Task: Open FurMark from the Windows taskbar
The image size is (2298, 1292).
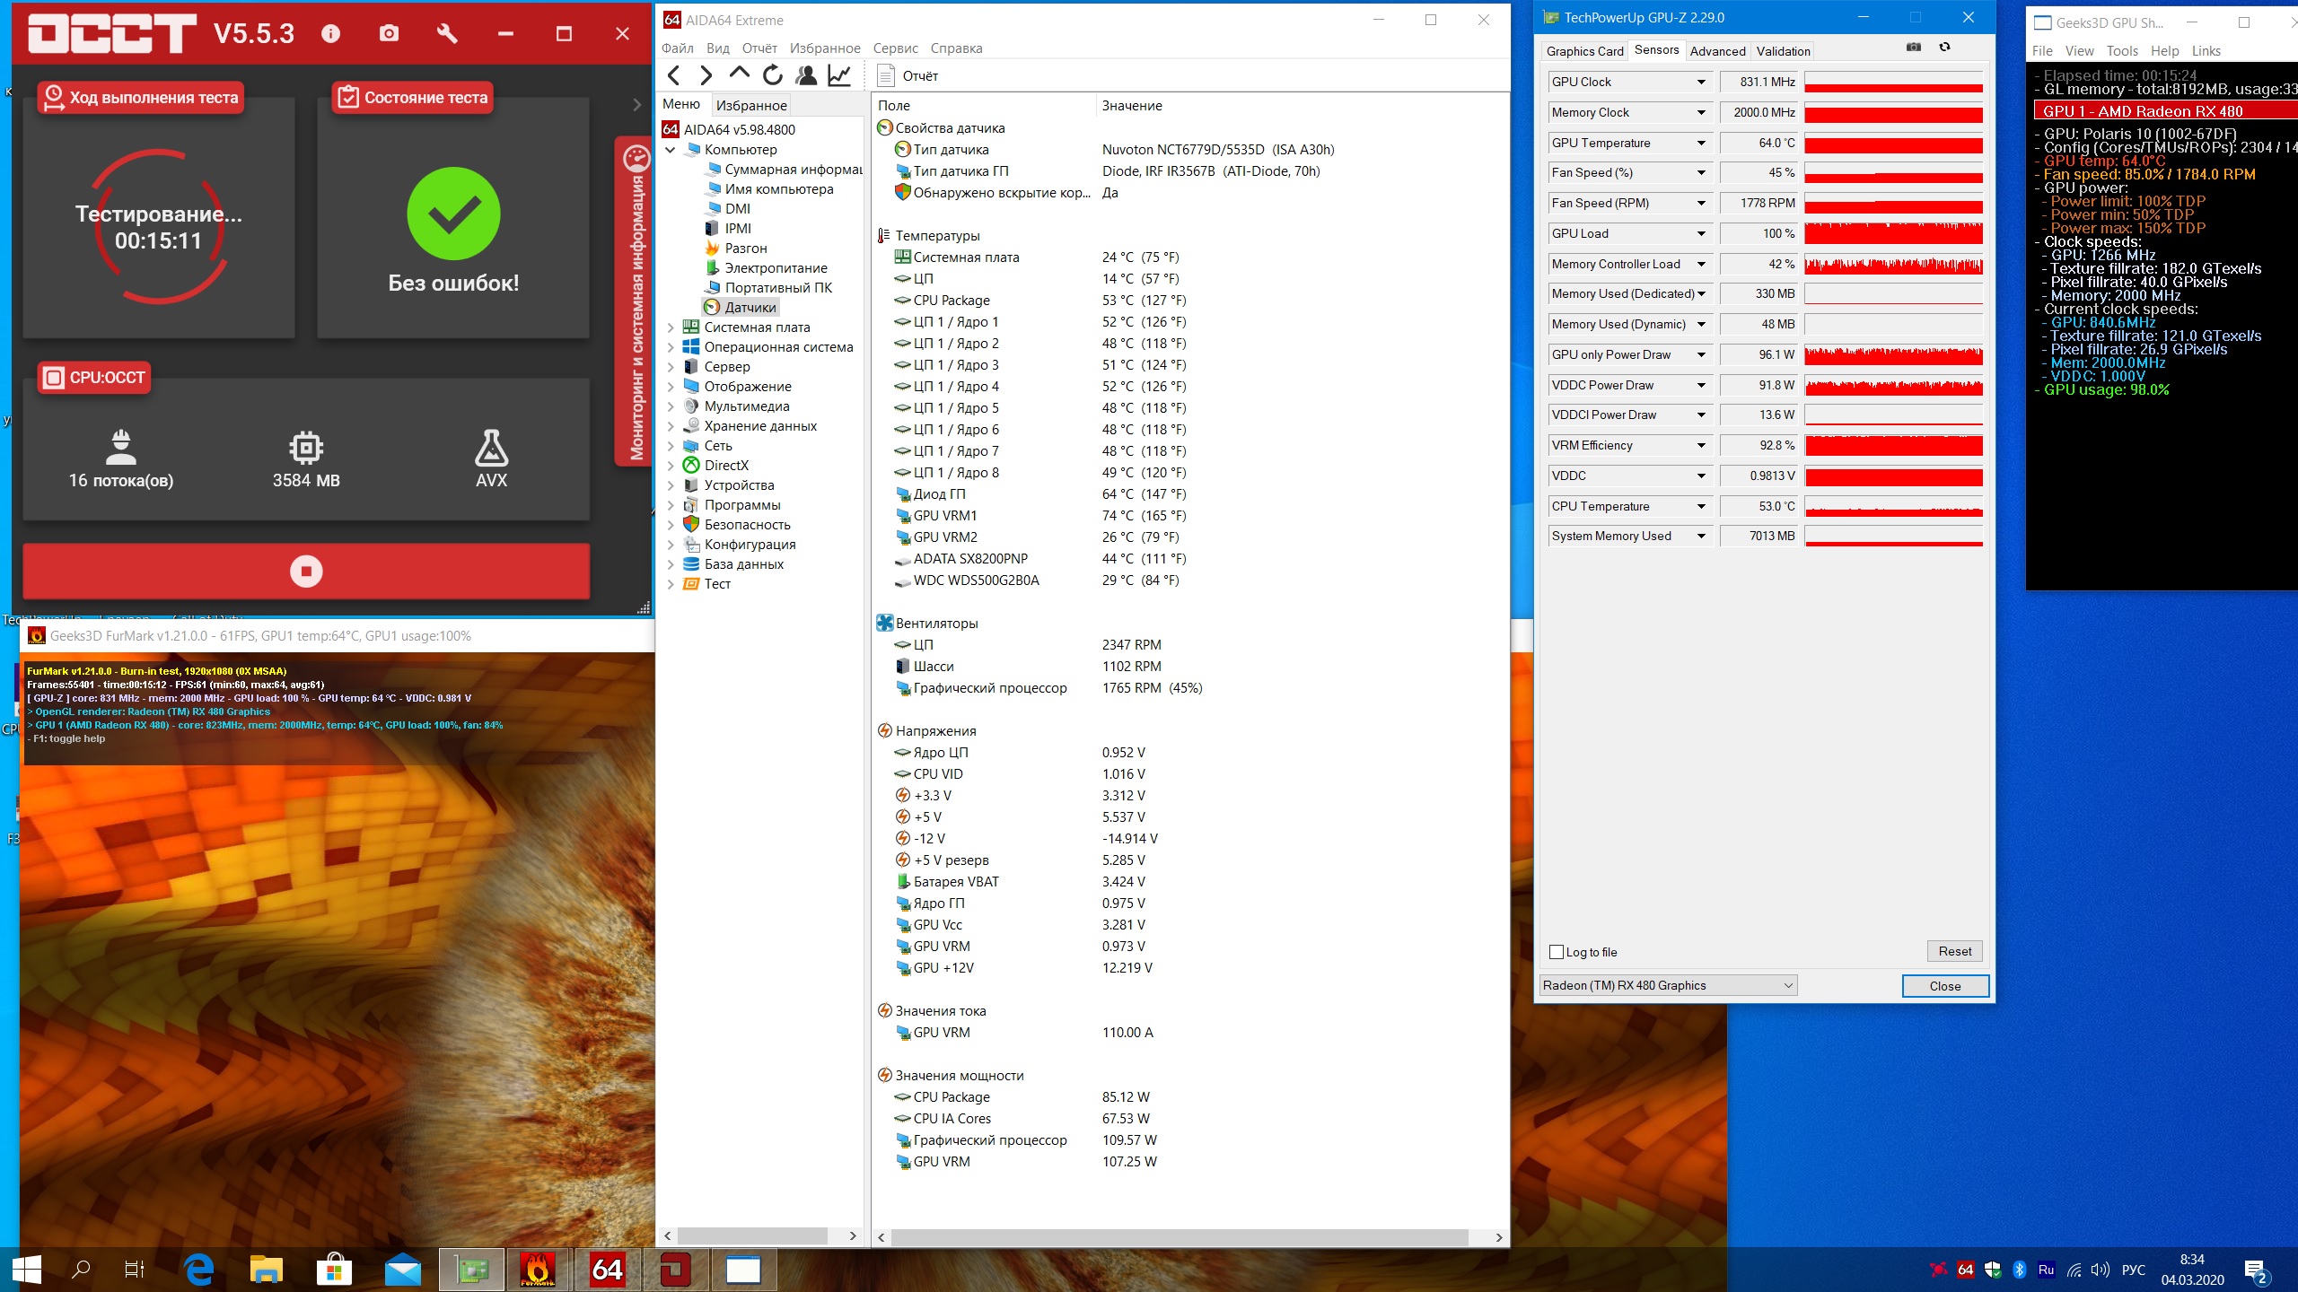Action: tap(538, 1270)
